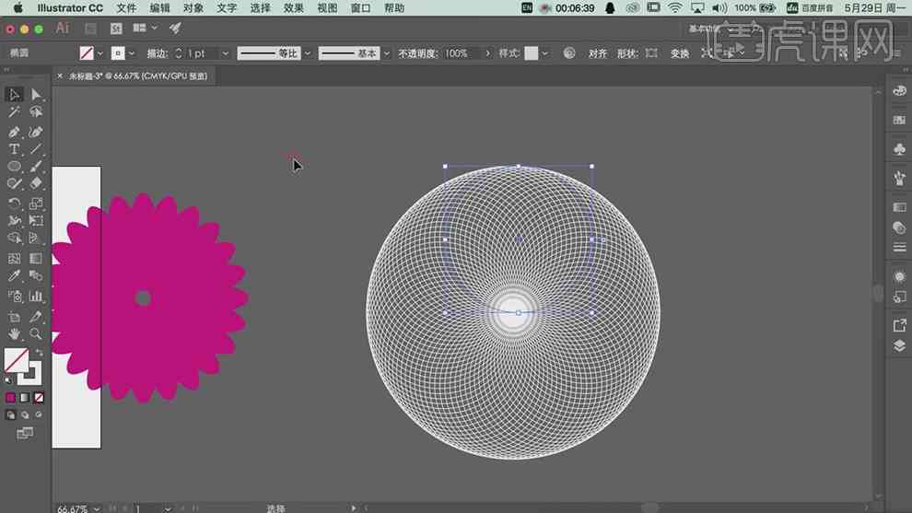
Task: Switch to Draw Behind mode
Action: pyautogui.click(x=25, y=414)
